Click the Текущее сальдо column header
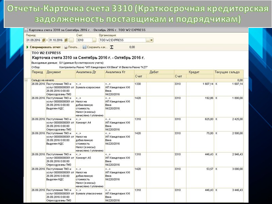Viewport: 272px width, 204px height. [228, 74]
